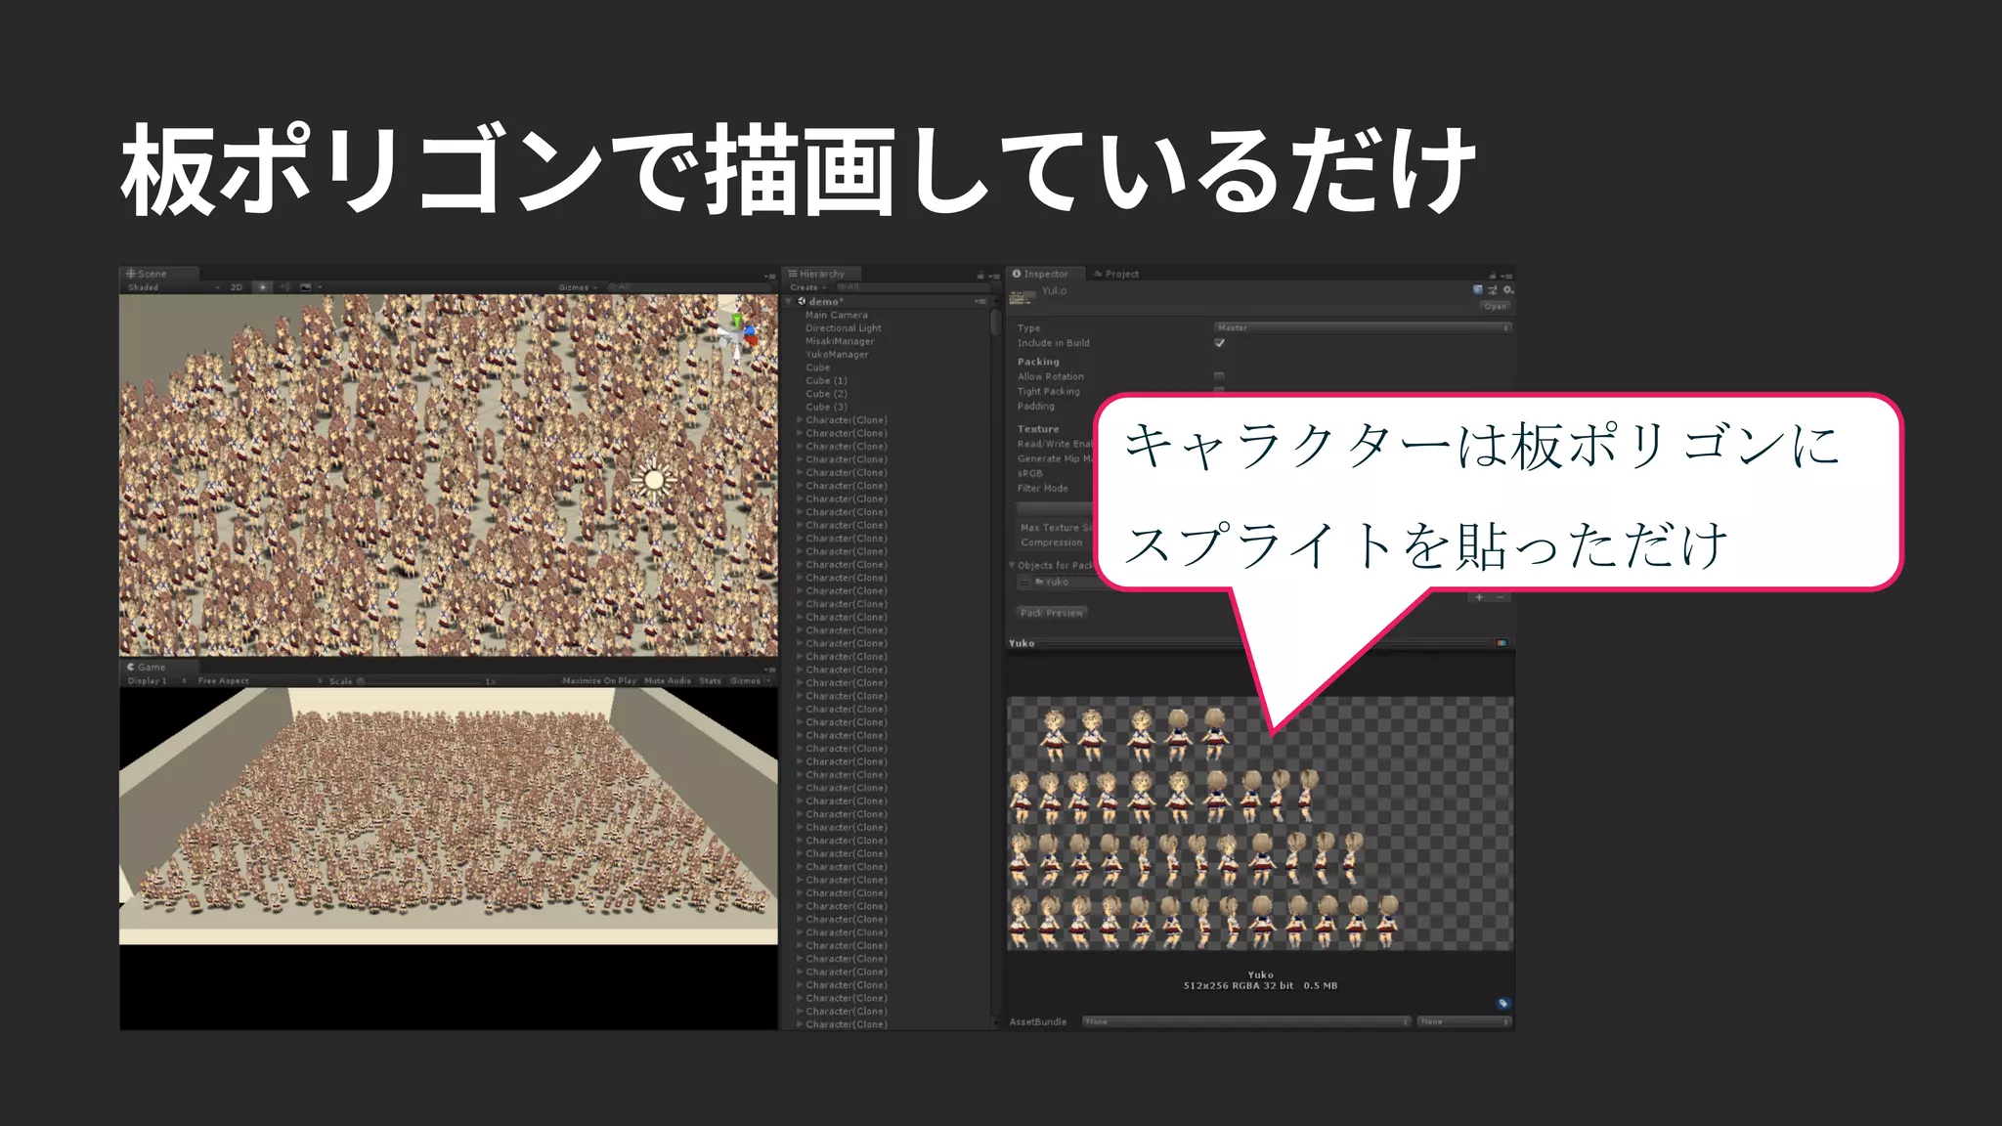The width and height of the screenshot is (2002, 1126).
Task: Select Cube (2) in Hierarchy
Action: (x=826, y=394)
